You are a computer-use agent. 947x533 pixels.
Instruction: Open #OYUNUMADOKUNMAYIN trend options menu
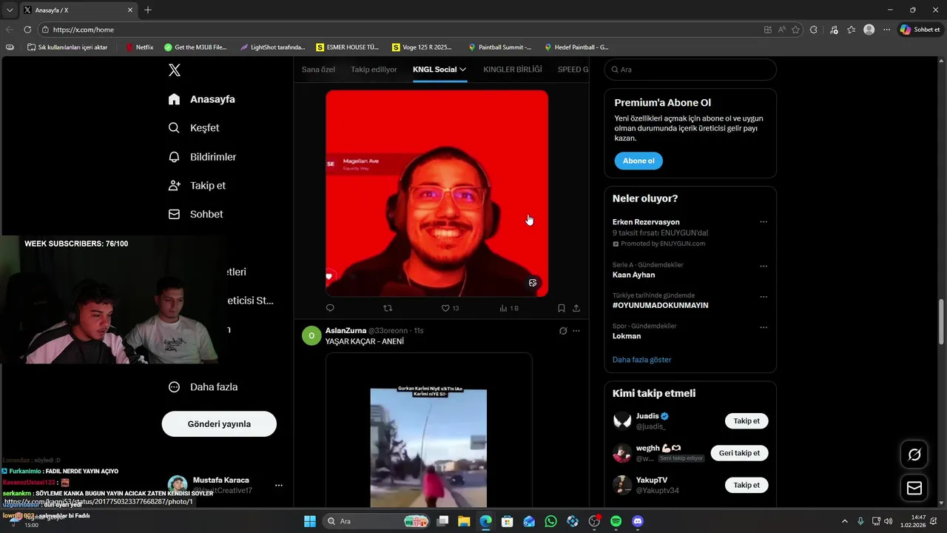(764, 296)
